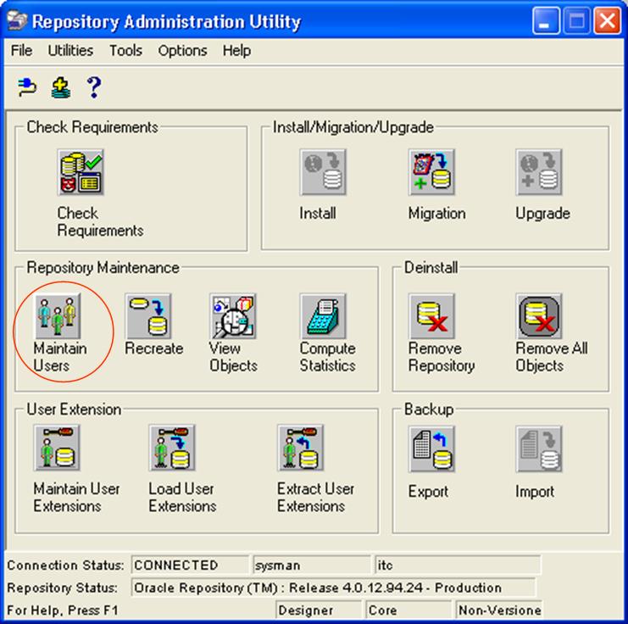Viewport: 628px width, 624px height.
Task: Open the Options menu
Action: tap(182, 51)
